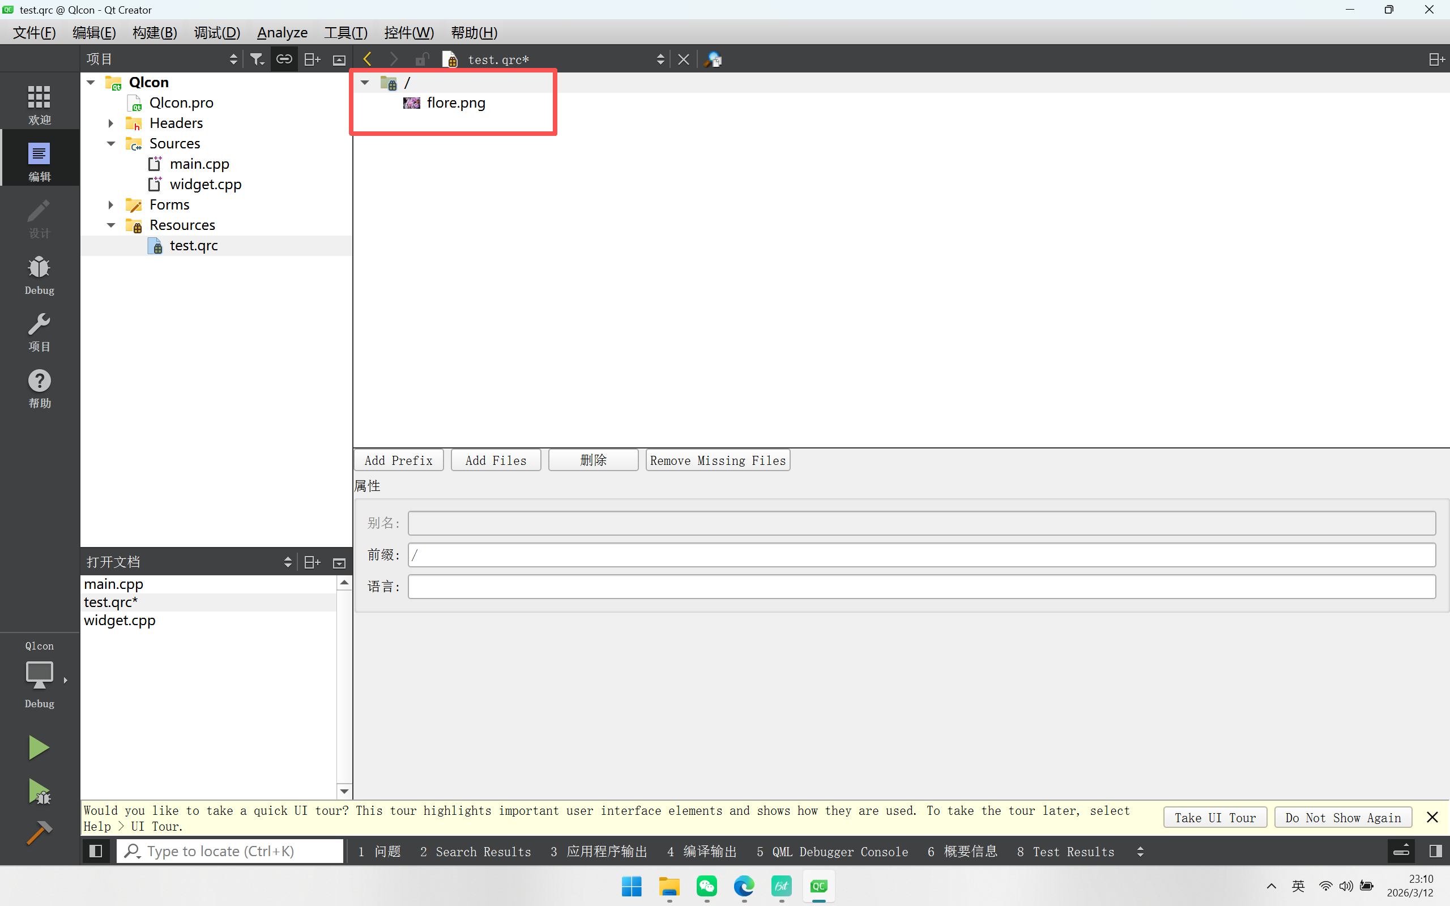Open the Projects mode wrench icon
The width and height of the screenshot is (1450, 906).
pos(39,331)
